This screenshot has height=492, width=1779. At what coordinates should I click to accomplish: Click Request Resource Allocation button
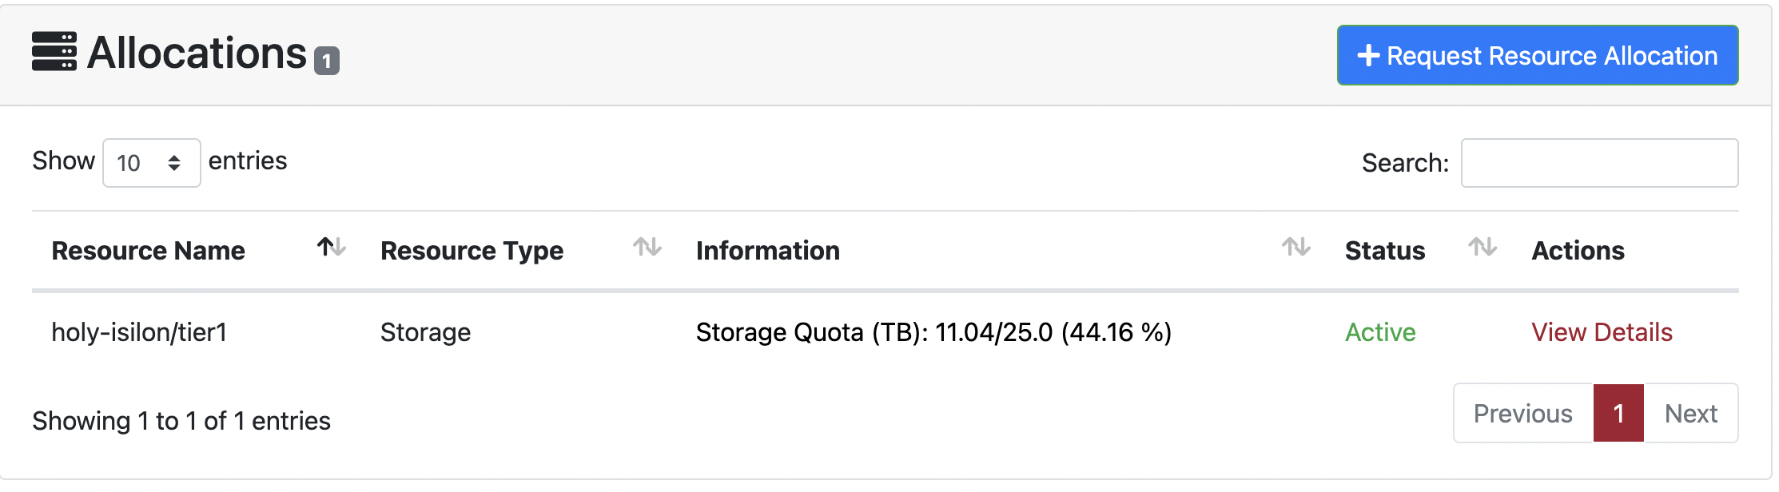(1538, 55)
